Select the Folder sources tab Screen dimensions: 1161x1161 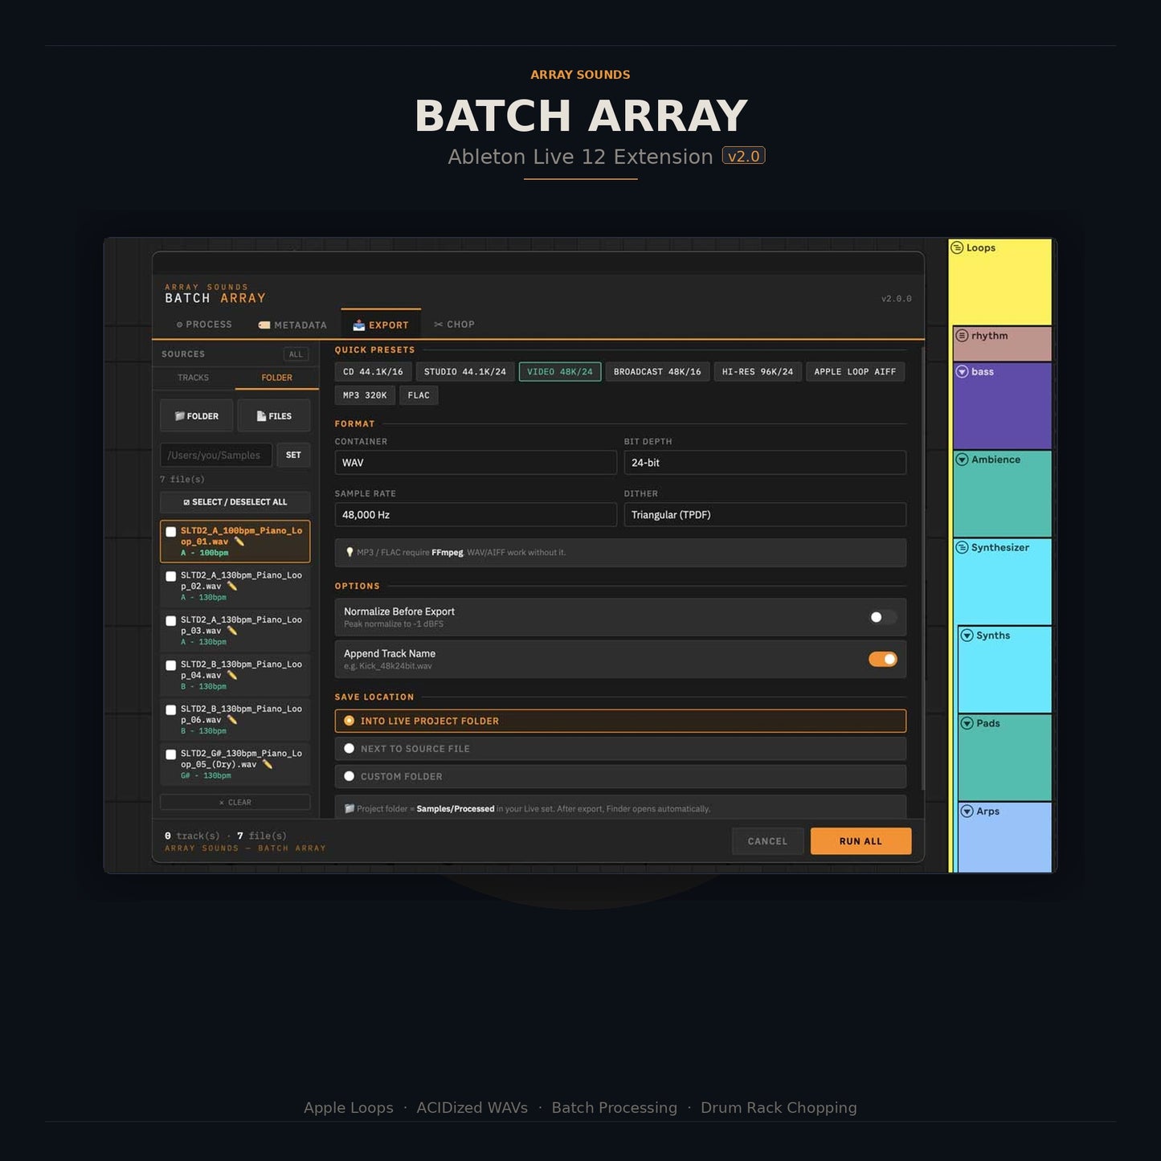pos(276,378)
